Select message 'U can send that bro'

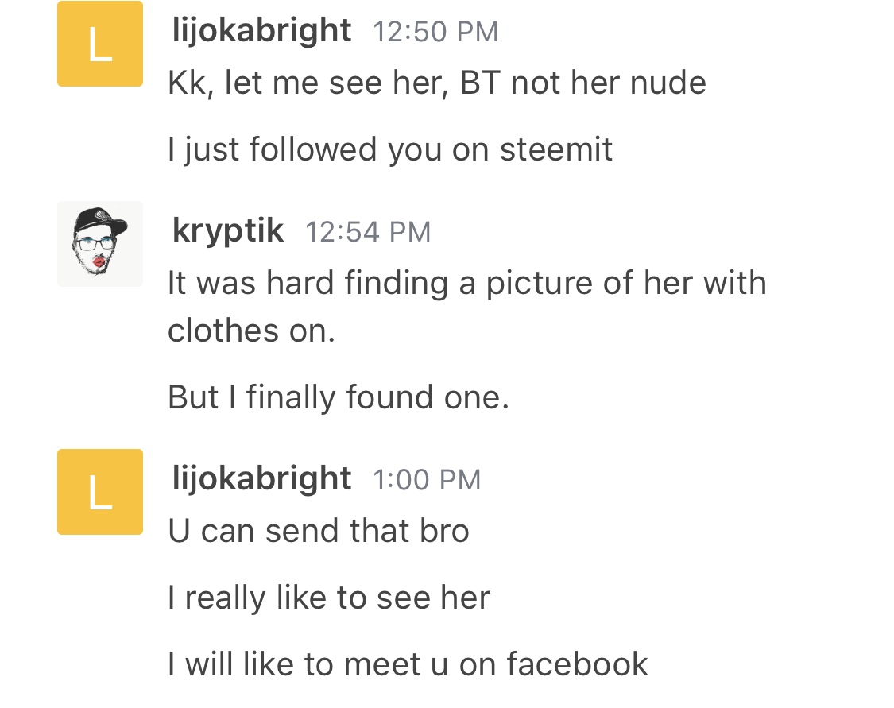pyautogui.click(x=318, y=532)
